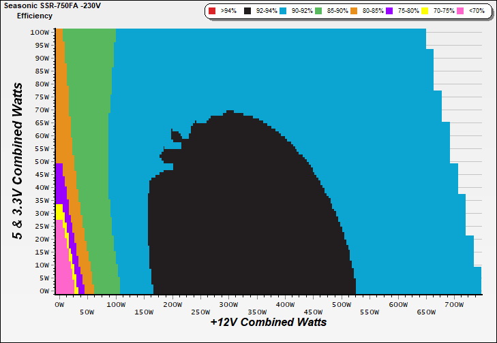This screenshot has width=497, height=343.
Task: Click the 100W label on the vertical axis
Action: click(x=40, y=32)
